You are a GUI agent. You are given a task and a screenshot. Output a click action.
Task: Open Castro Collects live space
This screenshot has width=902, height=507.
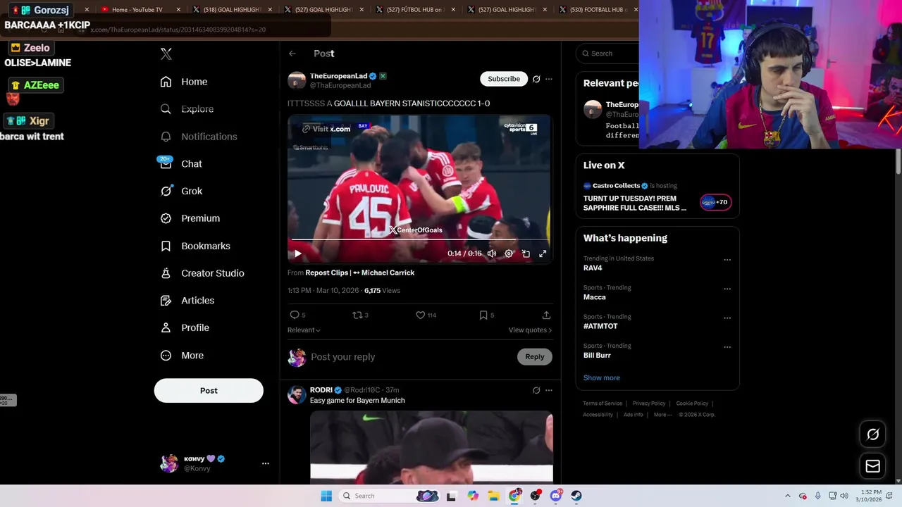pyautogui.click(x=657, y=196)
